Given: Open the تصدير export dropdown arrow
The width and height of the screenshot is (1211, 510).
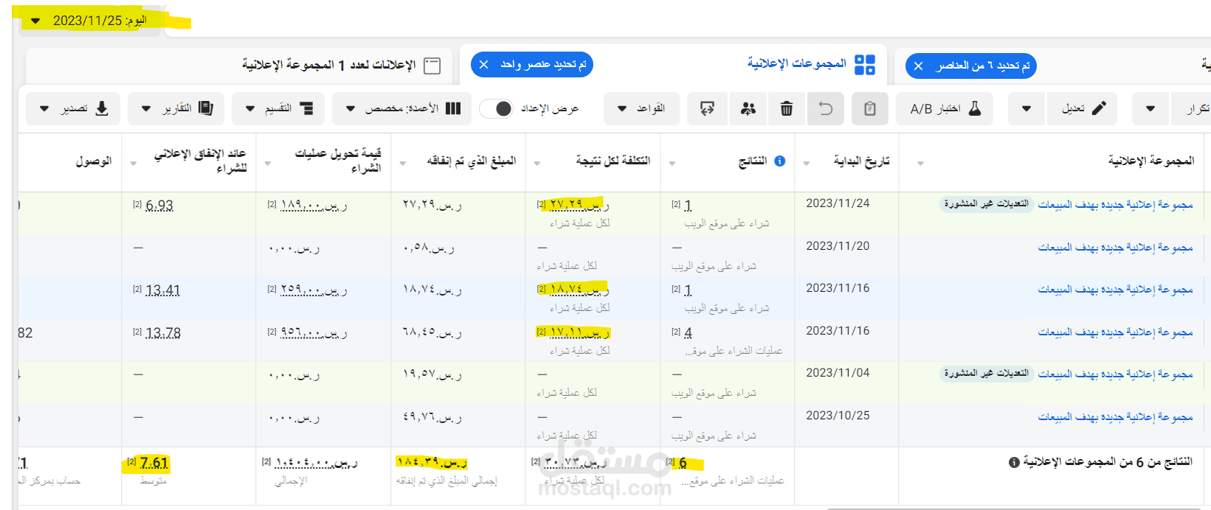Looking at the screenshot, I should (44, 108).
